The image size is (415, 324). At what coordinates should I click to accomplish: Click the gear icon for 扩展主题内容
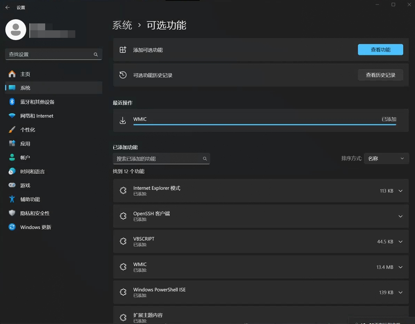123,317
